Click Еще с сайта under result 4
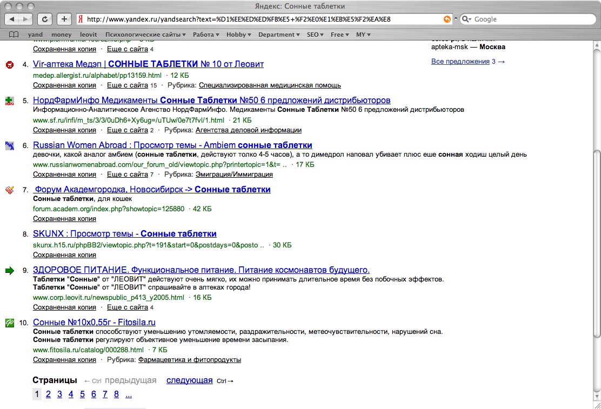The image size is (601, 409). 127,85
